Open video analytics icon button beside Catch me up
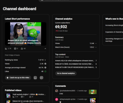Viewport: 123px width, 103px height. point(35,78)
